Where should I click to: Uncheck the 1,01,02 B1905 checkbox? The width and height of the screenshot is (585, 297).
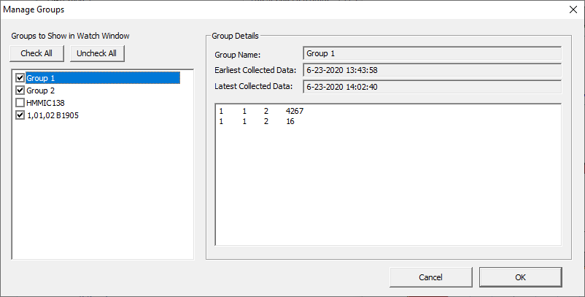(20, 115)
